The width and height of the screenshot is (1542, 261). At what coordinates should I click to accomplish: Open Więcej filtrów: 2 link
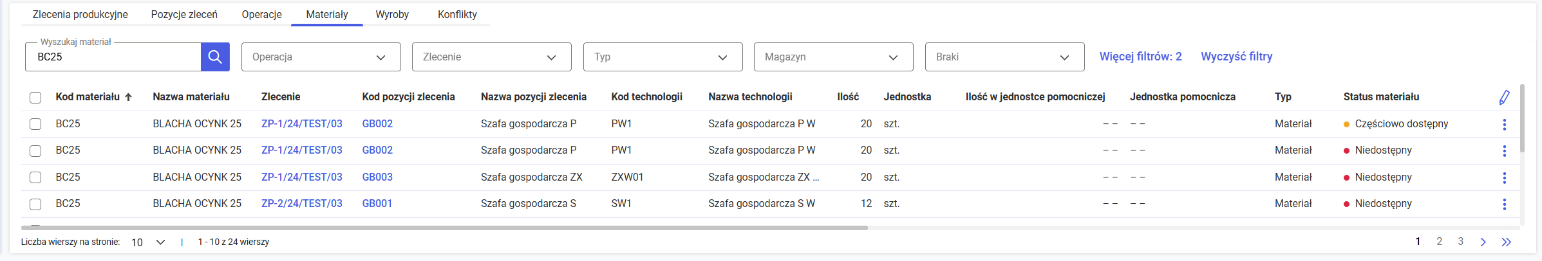pyautogui.click(x=1140, y=57)
